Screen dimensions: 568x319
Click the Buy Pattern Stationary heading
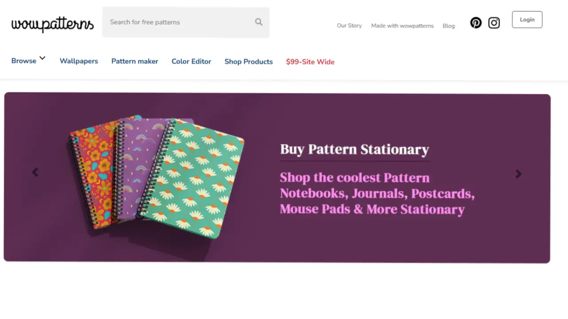(354, 149)
